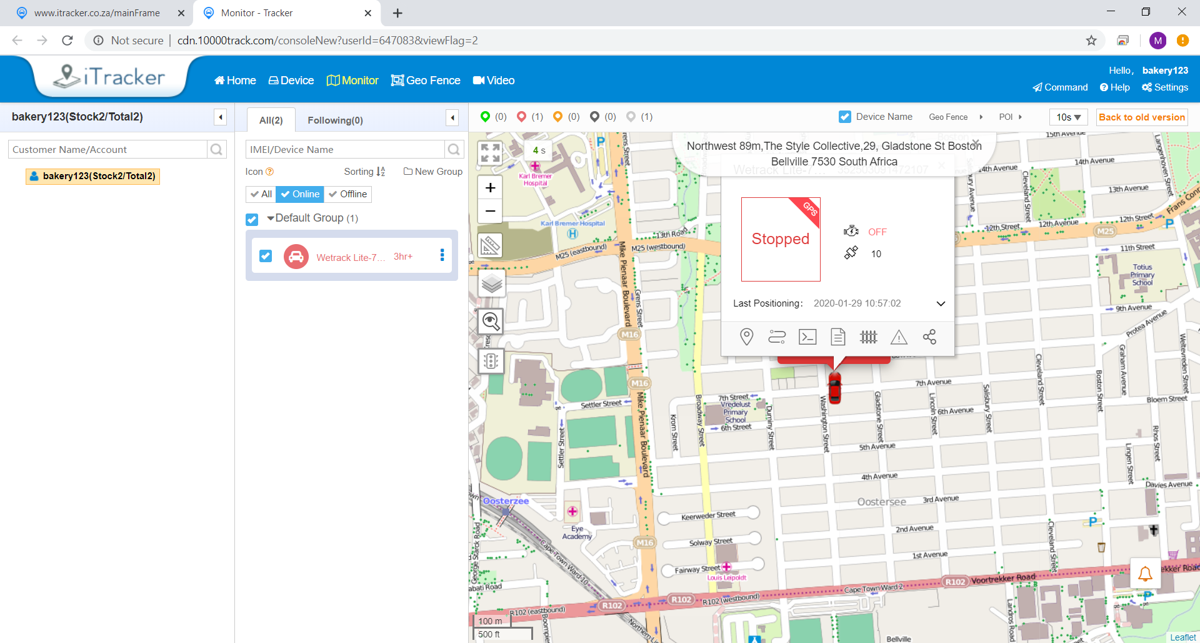Open the notification bell on the map
This screenshot has width=1200, height=643.
pyautogui.click(x=1145, y=574)
